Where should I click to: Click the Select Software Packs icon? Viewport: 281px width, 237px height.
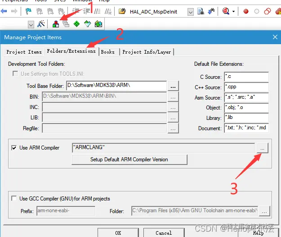click(x=88, y=24)
